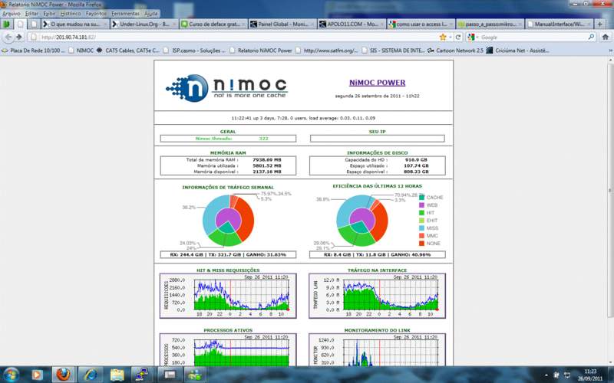614x383 pixels.
Task: Open the Windows Start orb
Action: 10,375
